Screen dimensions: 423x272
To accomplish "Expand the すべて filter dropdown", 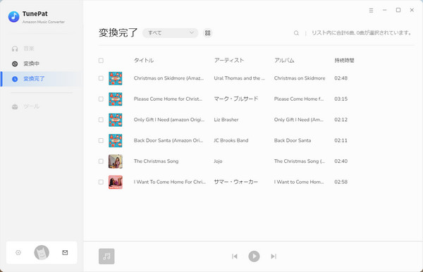I will point(170,33).
